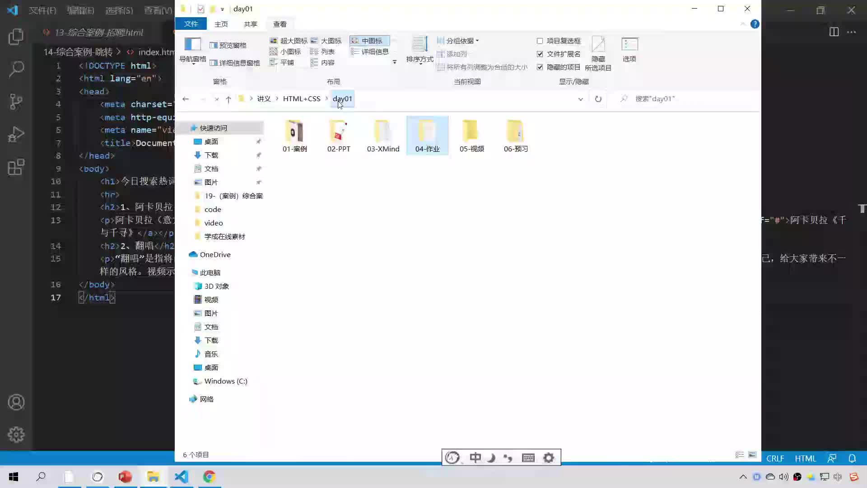Select extra large icons layout
The image size is (867, 488).
point(288,41)
